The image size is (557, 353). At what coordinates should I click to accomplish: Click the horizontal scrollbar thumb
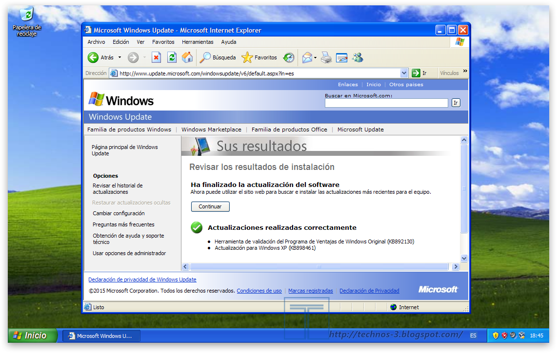[319, 266]
